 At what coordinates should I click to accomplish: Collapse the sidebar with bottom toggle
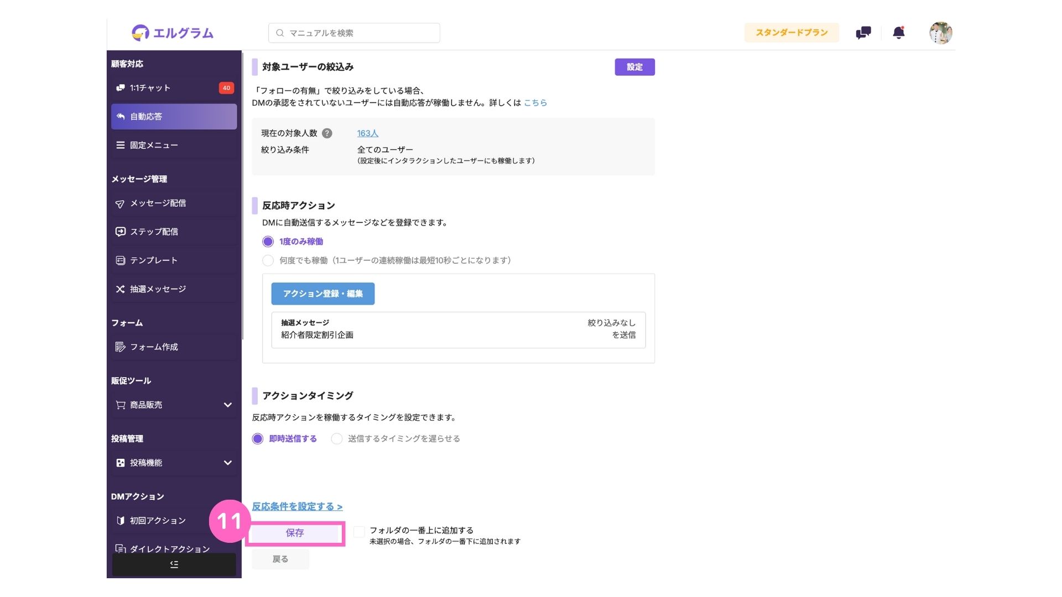(x=174, y=564)
